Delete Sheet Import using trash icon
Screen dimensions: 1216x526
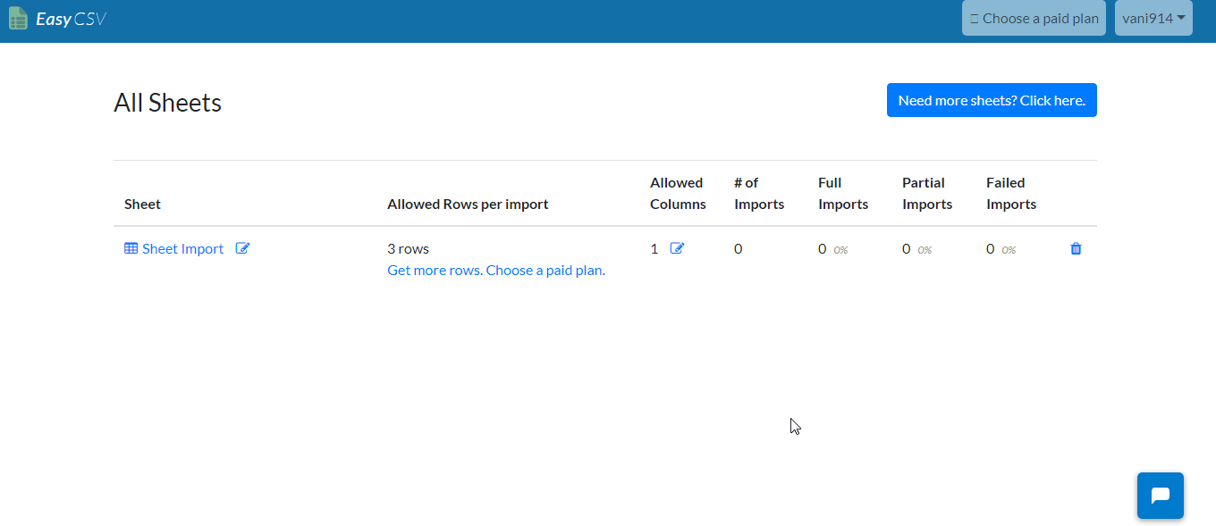(1076, 249)
